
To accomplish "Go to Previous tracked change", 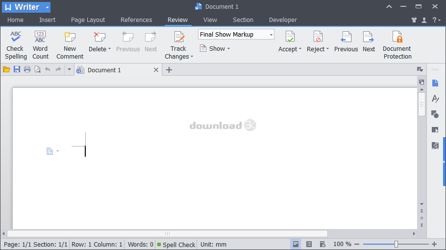I will [x=346, y=42].
